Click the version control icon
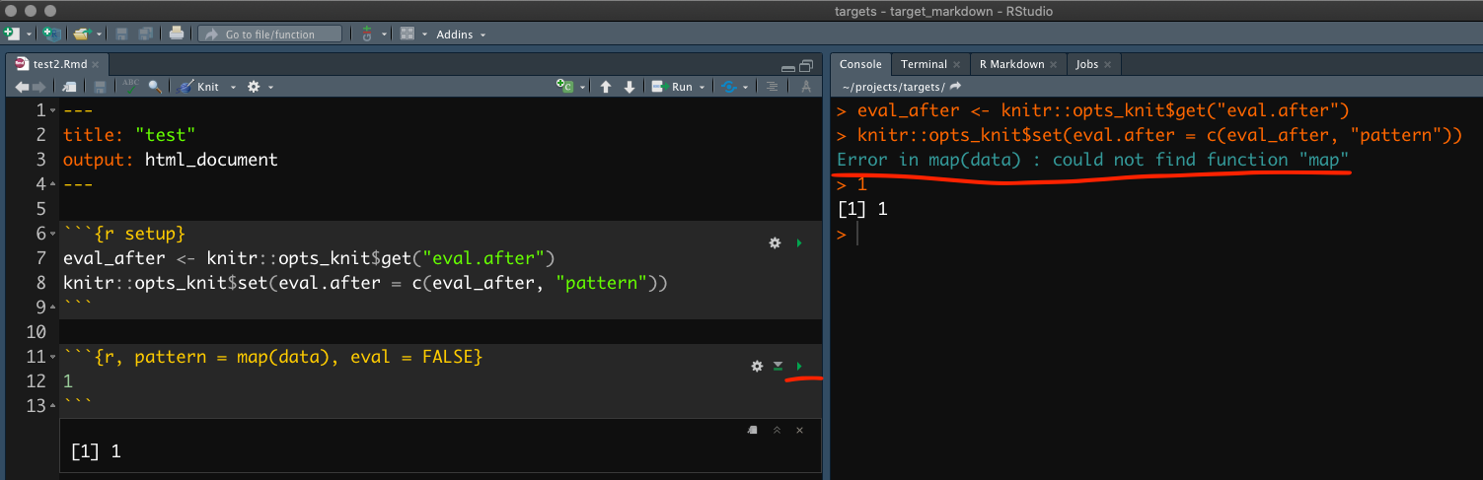Screen dimensions: 1483x480 click(x=367, y=34)
